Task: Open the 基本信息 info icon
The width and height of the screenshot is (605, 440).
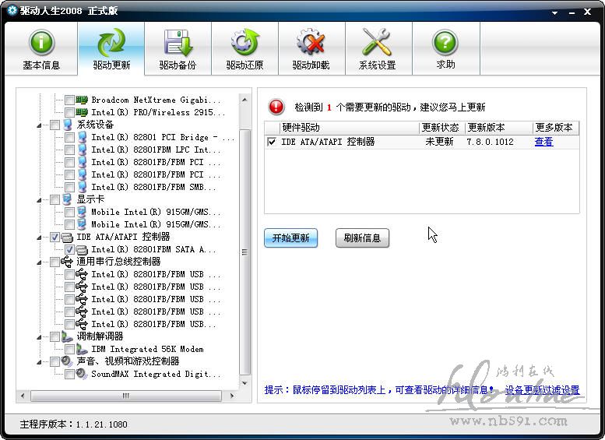Action: click(41, 43)
